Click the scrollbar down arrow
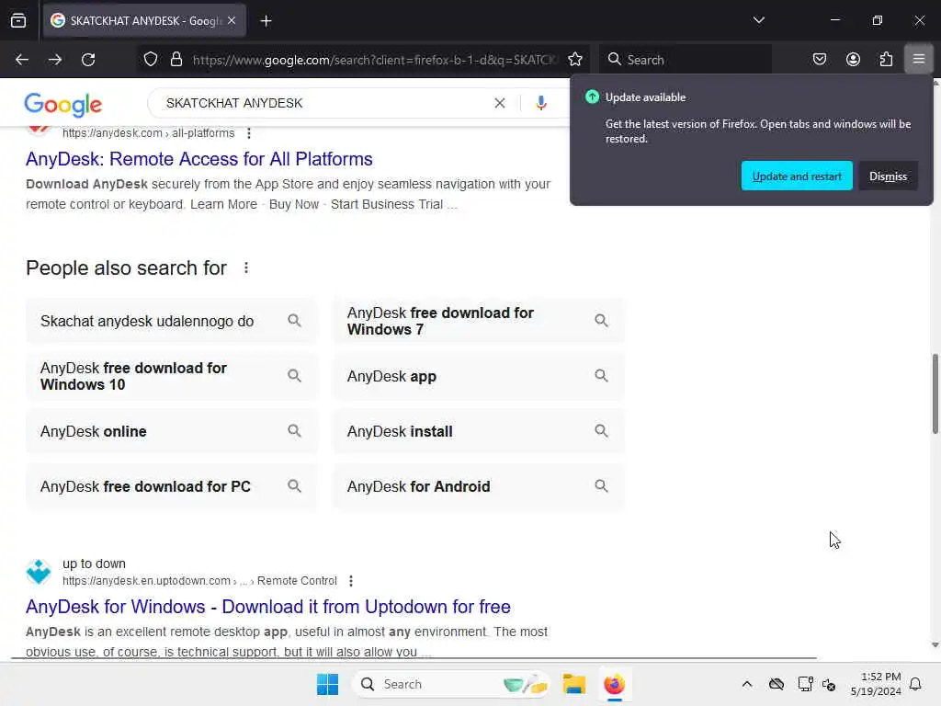Viewport: 941px width, 706px height. pyautogui.click(x=935, y=644)
